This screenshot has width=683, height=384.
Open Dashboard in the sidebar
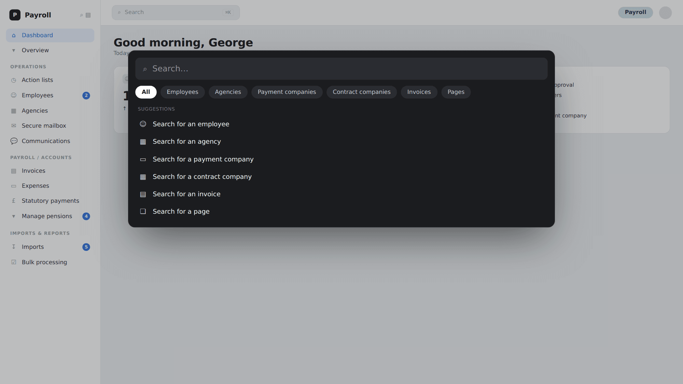coord(50,35)
